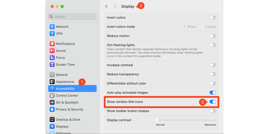Select the Classic radio button
269x134 pixels.
pos(202,27)
